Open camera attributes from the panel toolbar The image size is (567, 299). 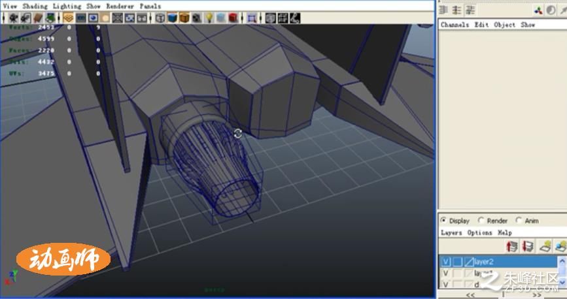(26, 18)
